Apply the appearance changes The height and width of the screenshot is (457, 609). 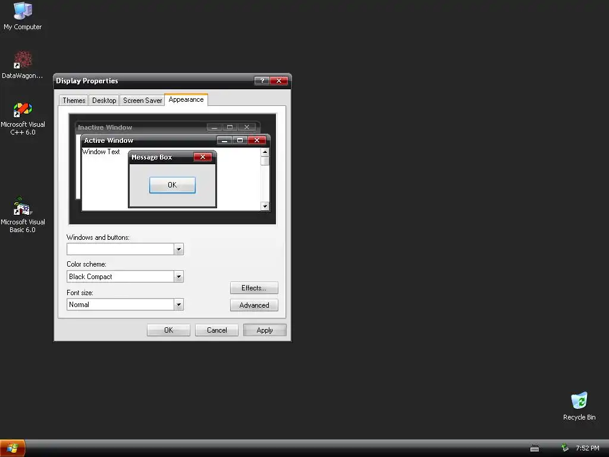[265, 330]
